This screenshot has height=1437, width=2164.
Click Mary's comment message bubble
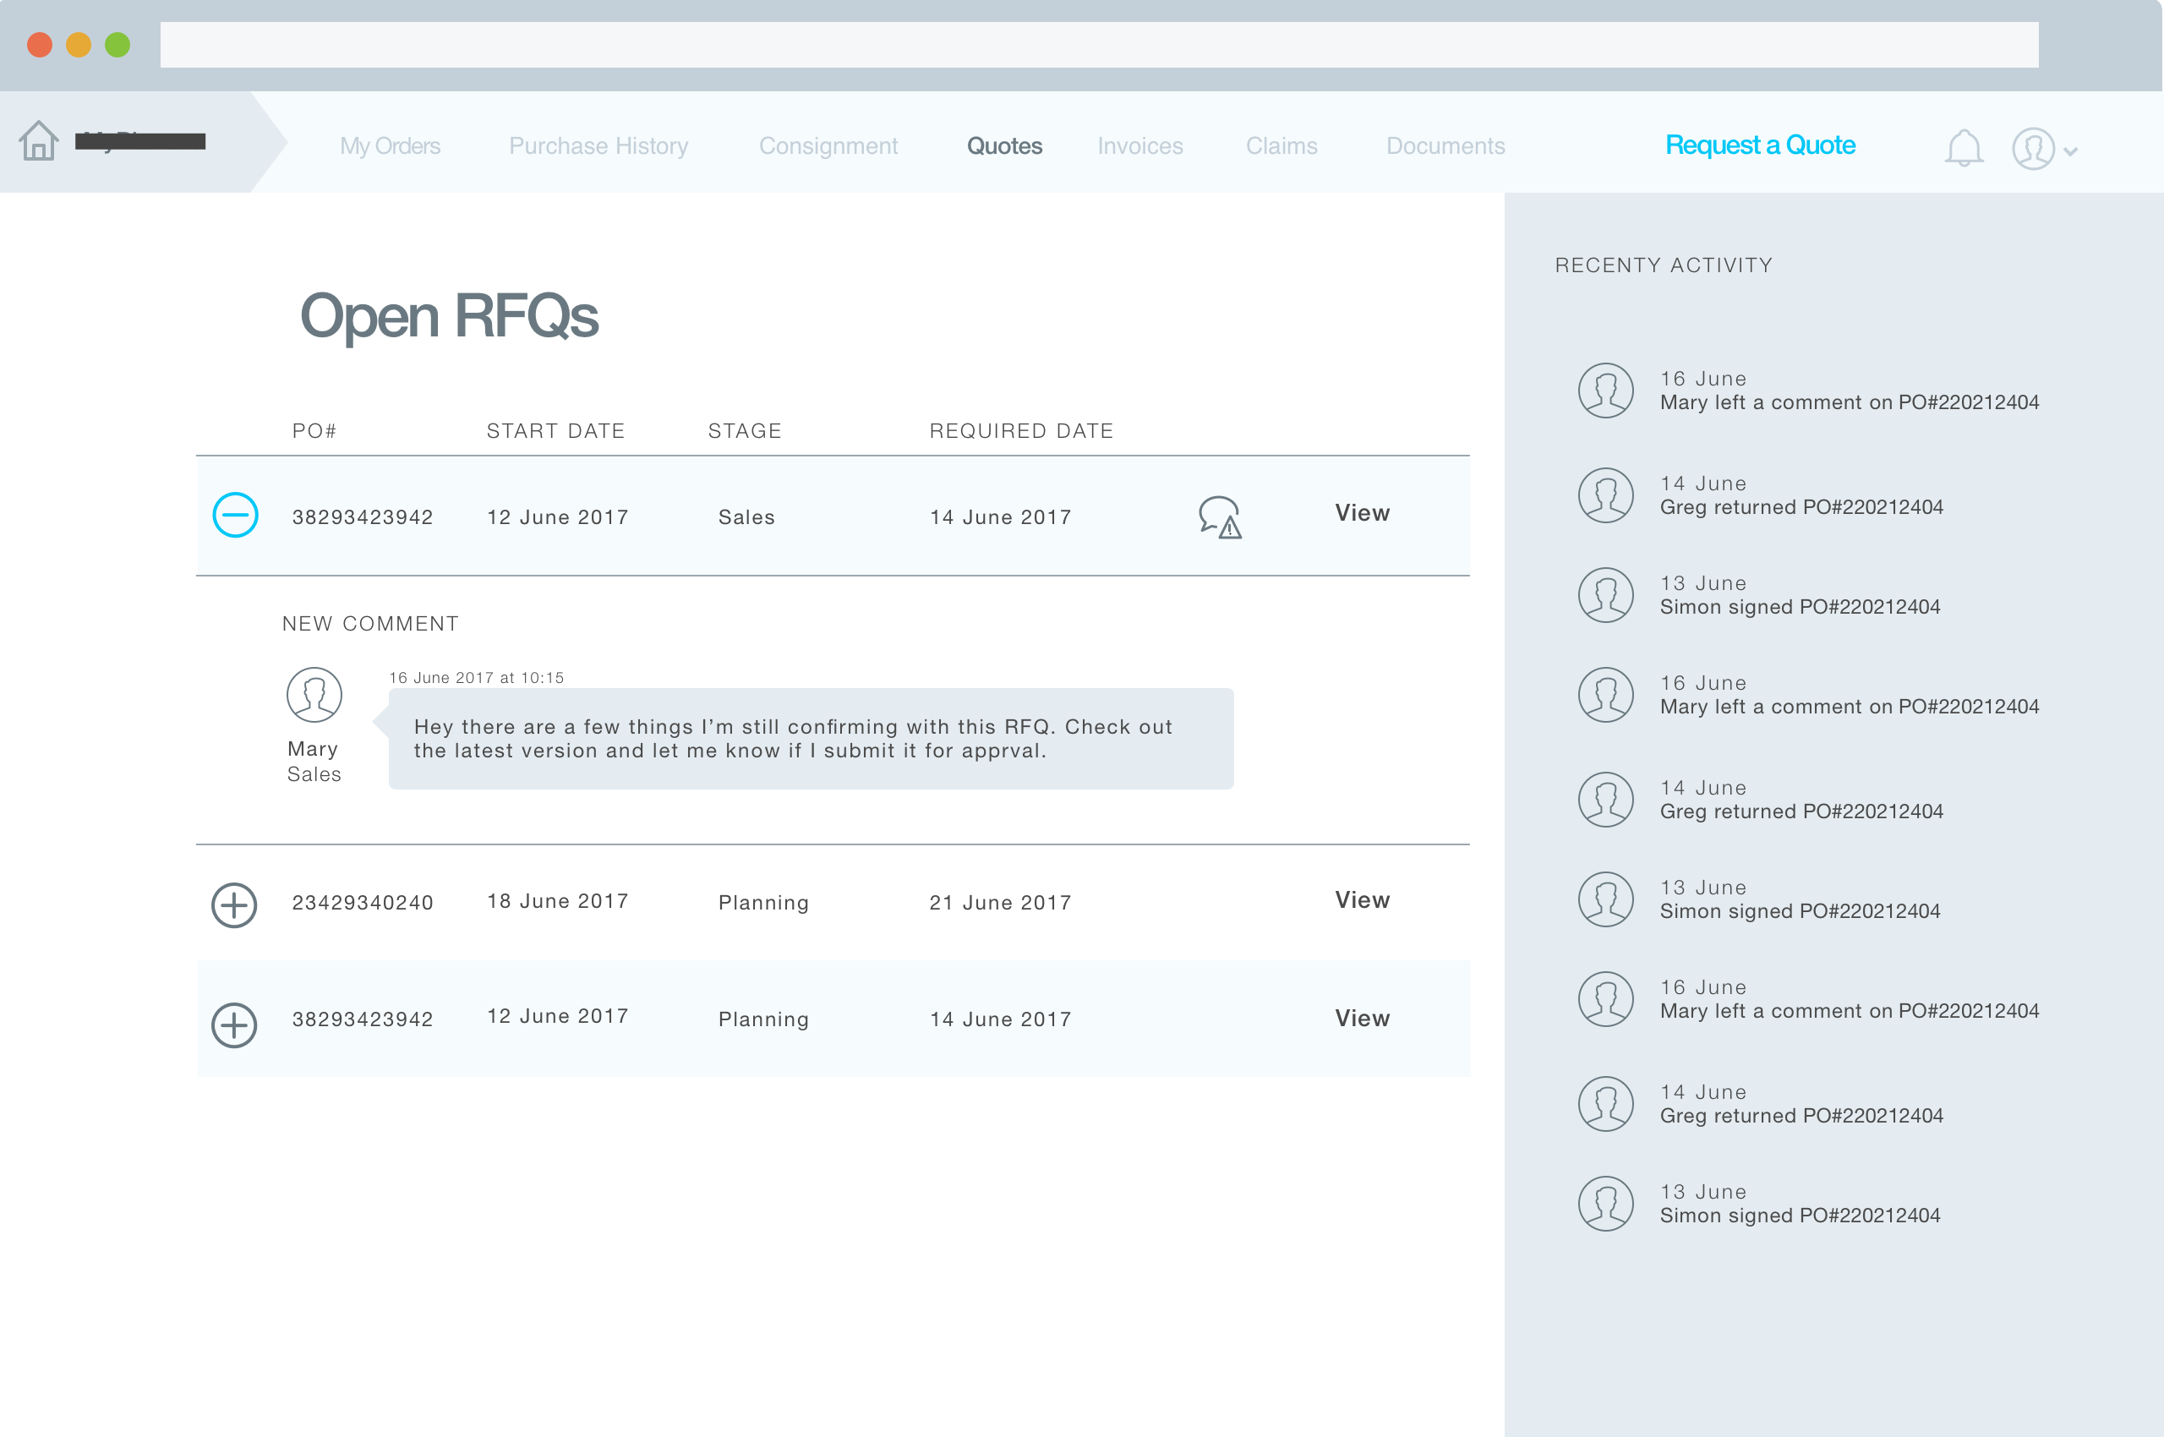(811, 739)
